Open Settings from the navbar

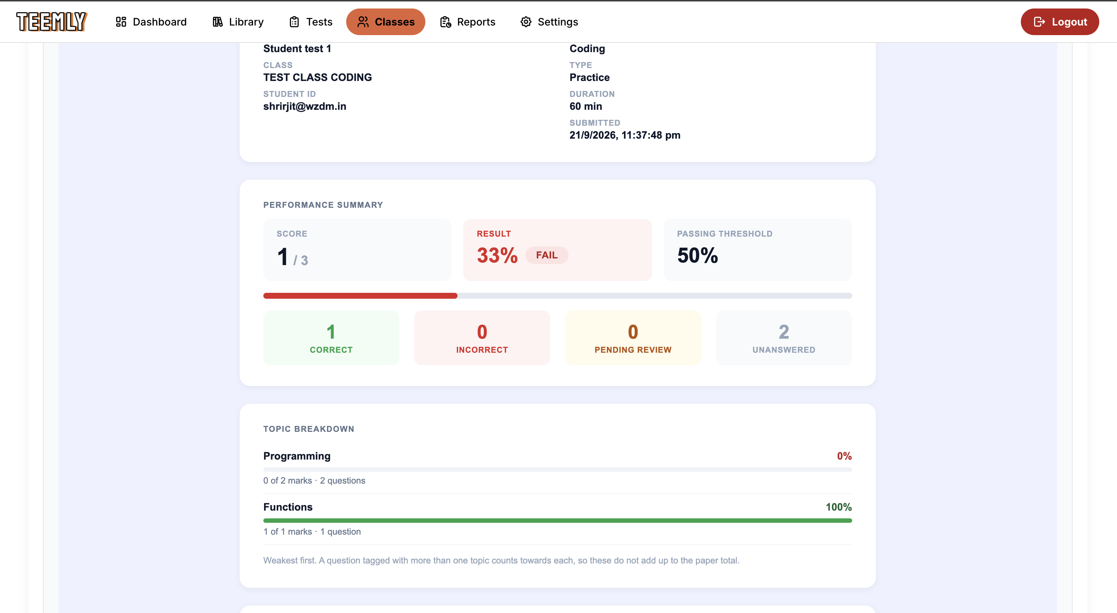pyautogui.click(x=549, y=22)
